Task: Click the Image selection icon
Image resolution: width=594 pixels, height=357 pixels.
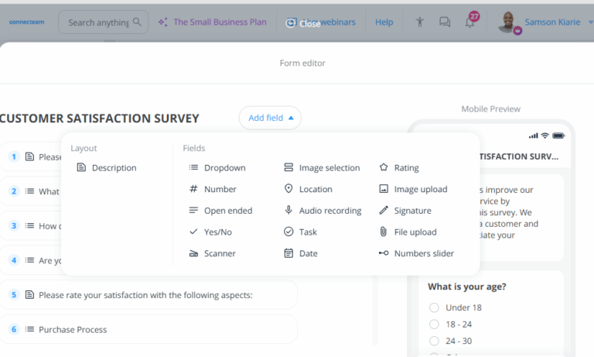Action: point(288,167)
